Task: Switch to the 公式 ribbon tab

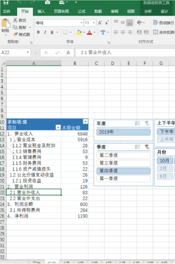Action: click(81, 11)
